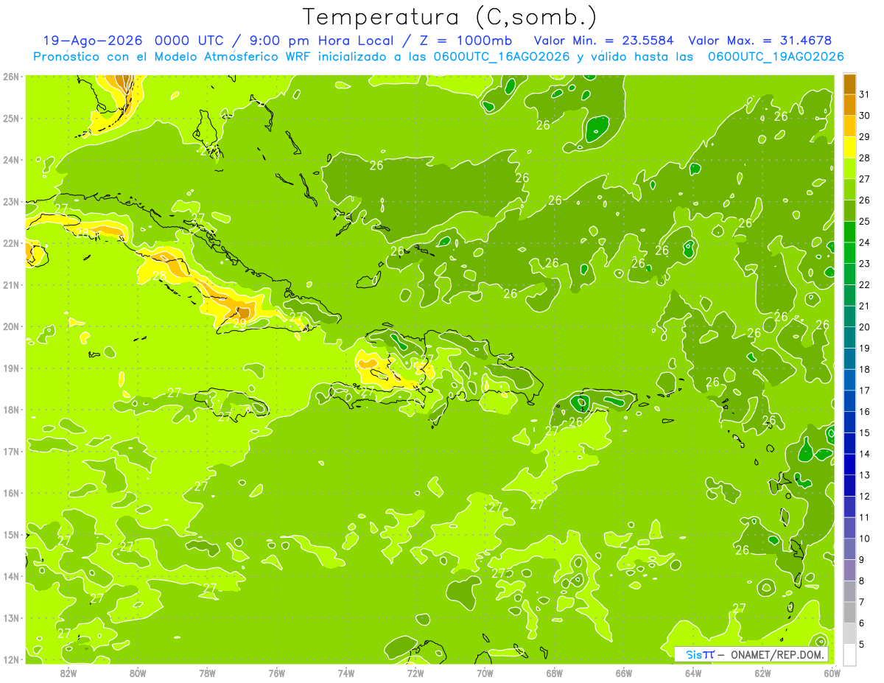This screenshot has width=884, height=683.
Task: Click the 16N latitude axis label
Action: (x=11, y=493)
